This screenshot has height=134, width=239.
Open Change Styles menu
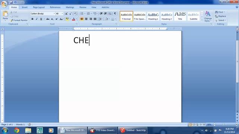coord(208,16)
